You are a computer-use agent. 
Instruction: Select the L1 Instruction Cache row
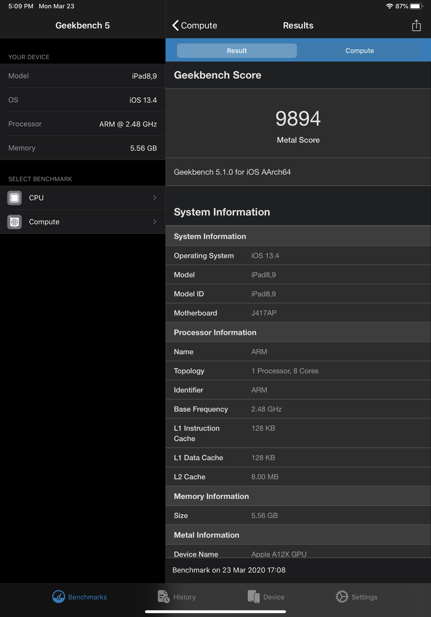(298, 433)
